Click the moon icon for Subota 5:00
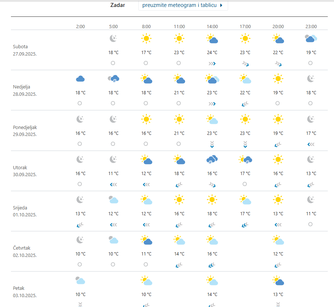The height and width of the screenshot is (307, 334). coord(114,38)
